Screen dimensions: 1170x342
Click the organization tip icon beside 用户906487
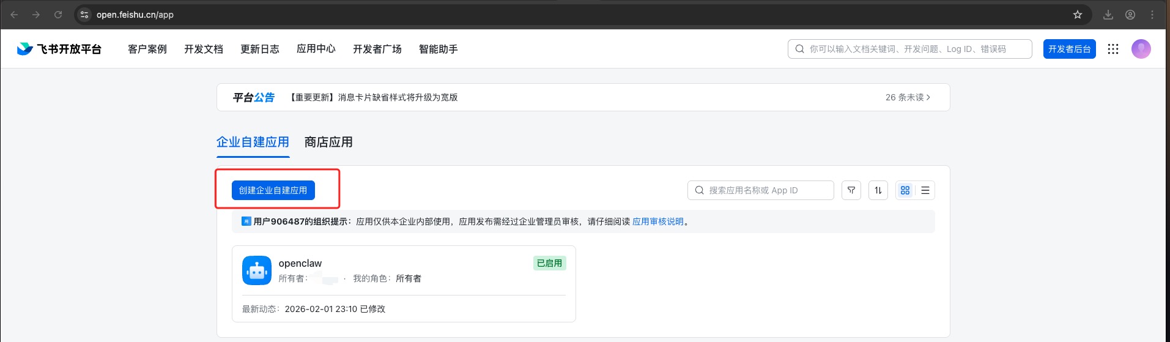click(x=246, y=221)
